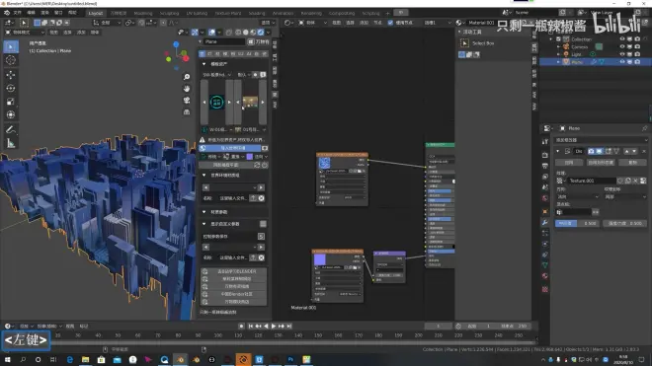Expand Camera item in outliner
652x366 pixels.
click(x=558, y=46)
